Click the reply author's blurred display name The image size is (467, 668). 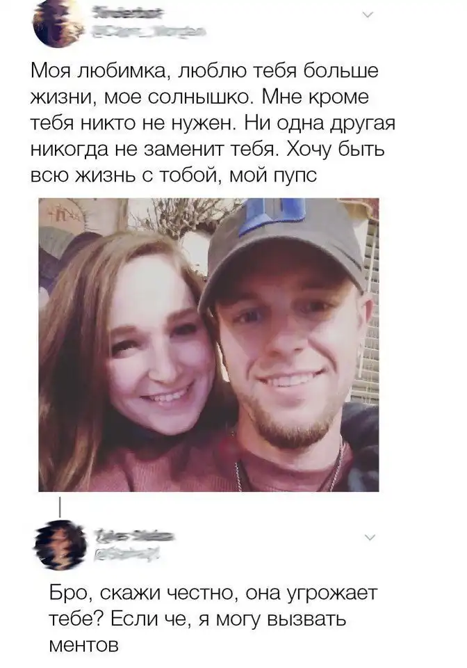(x=133, y=536)
